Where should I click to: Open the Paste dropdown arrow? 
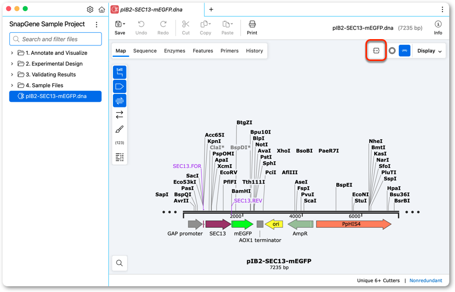tap(232, 24)
